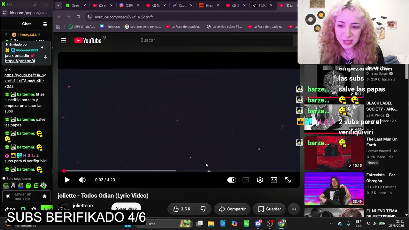Enter fullscreen on the YouTube player

coord(288,180)
